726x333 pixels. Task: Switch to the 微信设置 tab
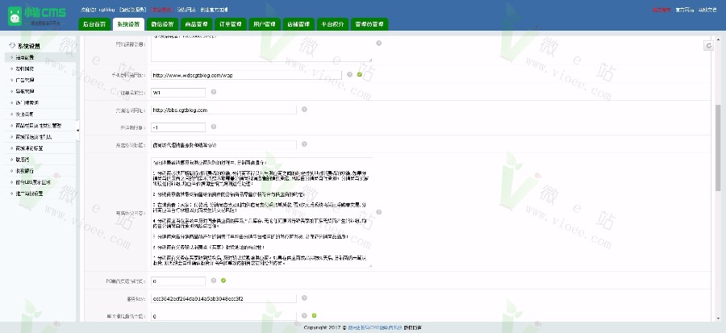tap(162, 24)
